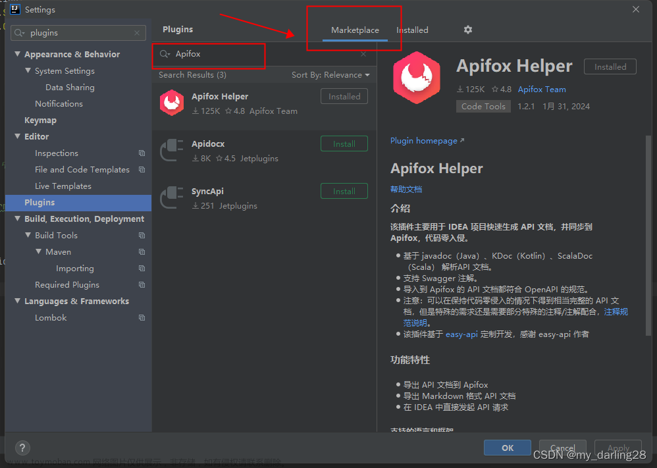The height and width of the screenshot is (468, 657).
Task: Collapse Build, Execution, Deployment section
Action: 17,219
